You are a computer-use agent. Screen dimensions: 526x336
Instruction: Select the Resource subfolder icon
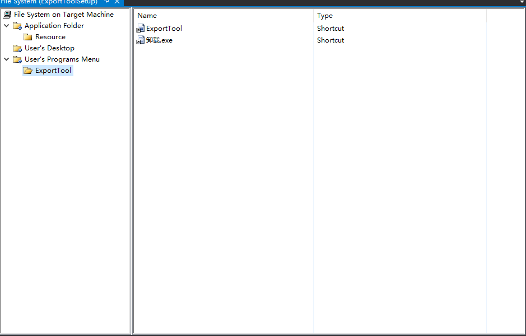[x=28, y=37]
